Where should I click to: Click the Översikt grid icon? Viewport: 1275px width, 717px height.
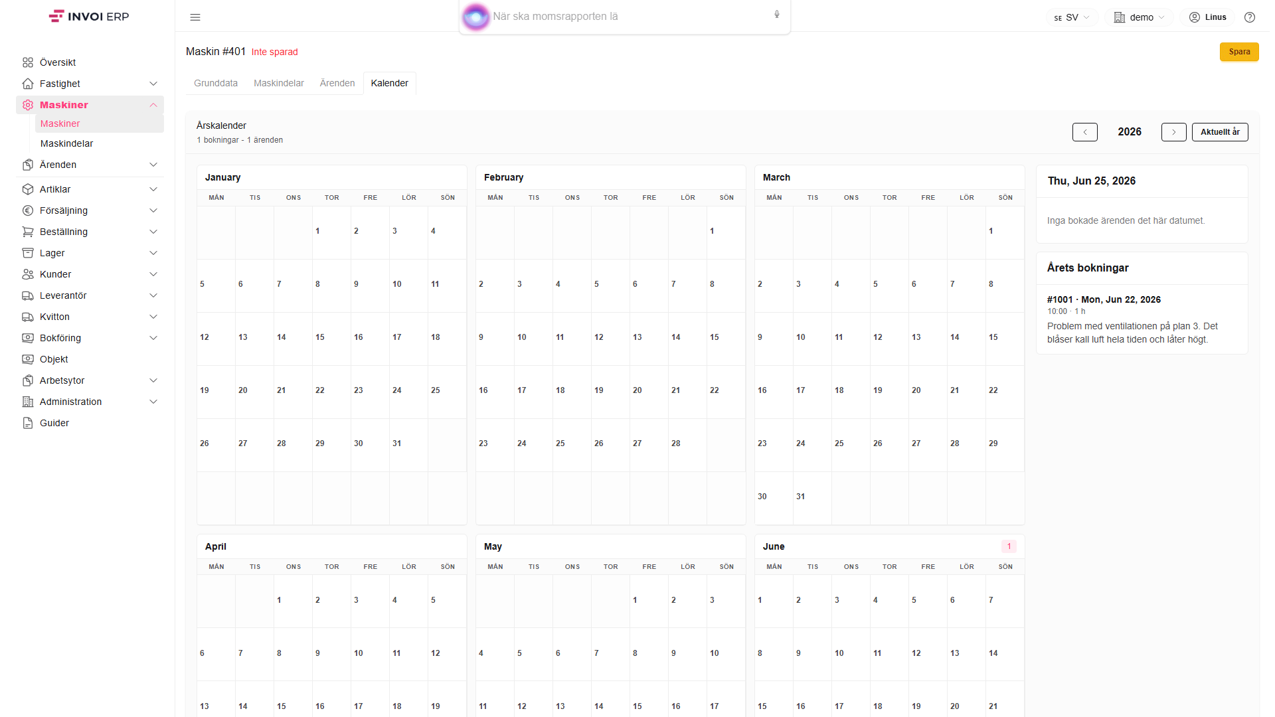[28, 62]
